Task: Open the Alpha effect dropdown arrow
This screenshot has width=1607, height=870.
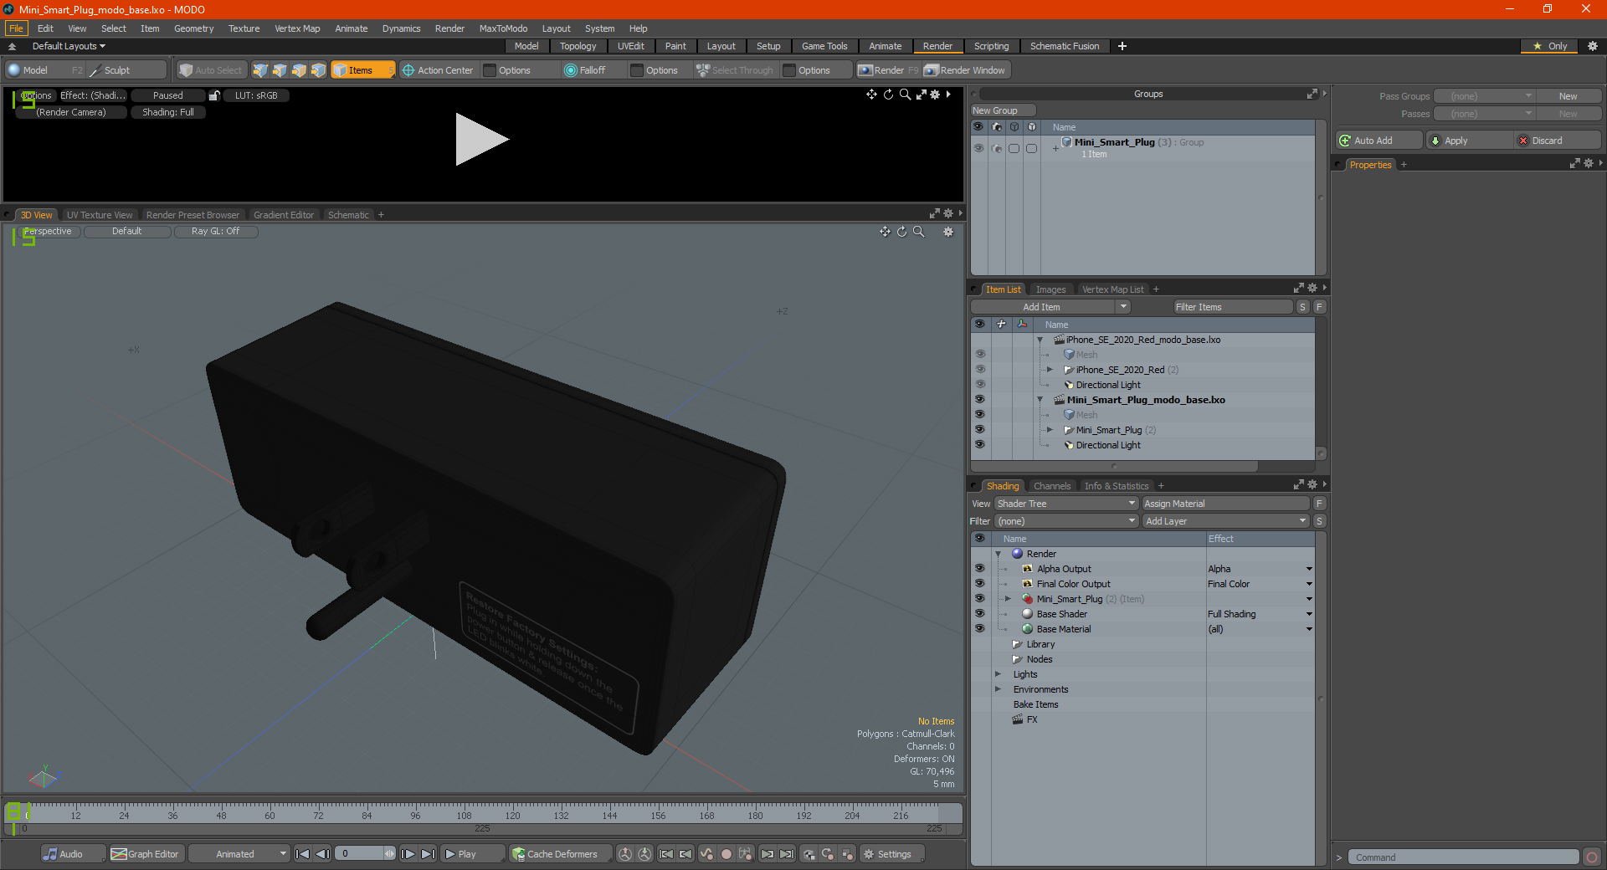Action: tap(1309, 569)
